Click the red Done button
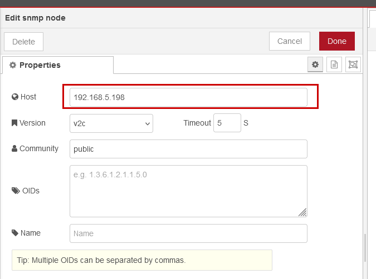This screenshot has height=279, width=376. (336, 41)
